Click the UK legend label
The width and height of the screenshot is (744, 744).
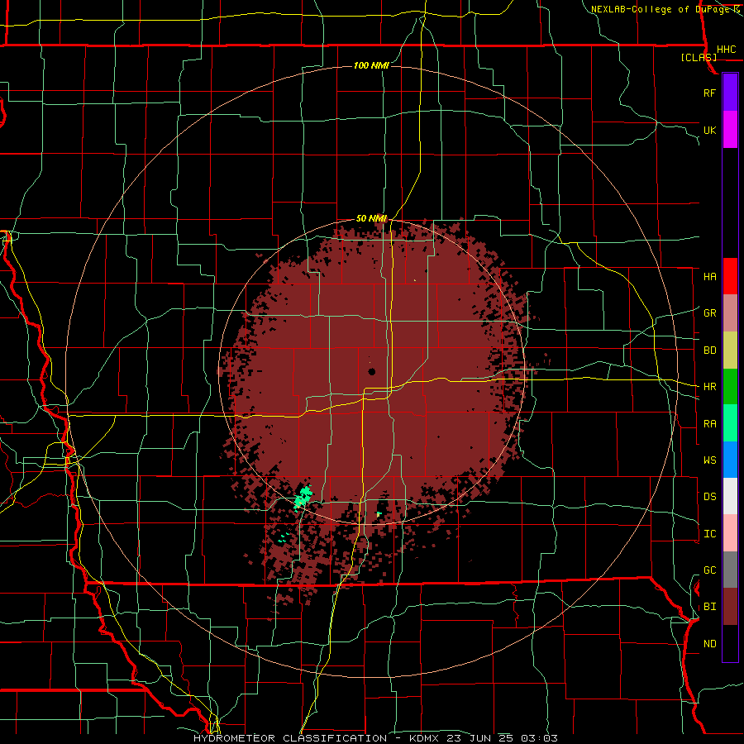tap(709, 130)
